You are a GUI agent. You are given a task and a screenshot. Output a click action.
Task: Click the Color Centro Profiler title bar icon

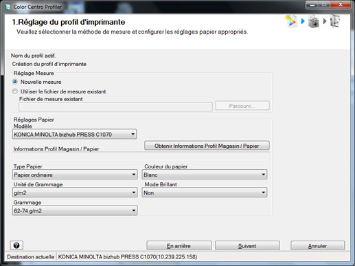(x=8, y=7)
